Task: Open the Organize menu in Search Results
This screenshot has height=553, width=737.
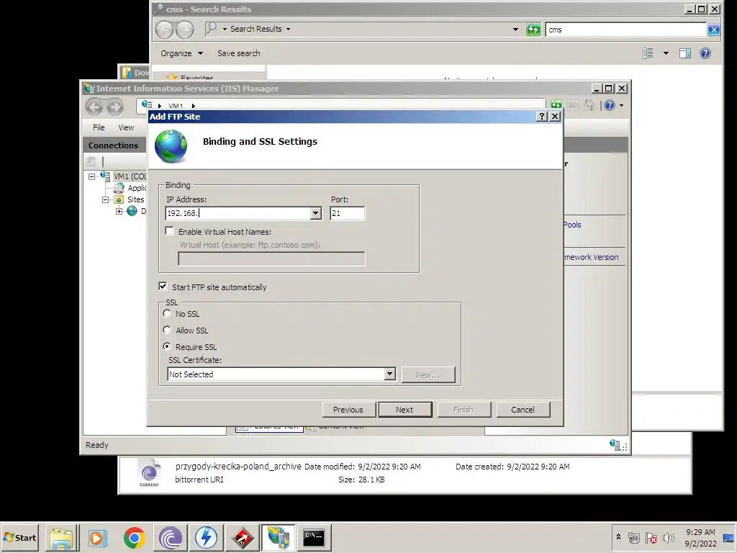Action: pos(181,53)
